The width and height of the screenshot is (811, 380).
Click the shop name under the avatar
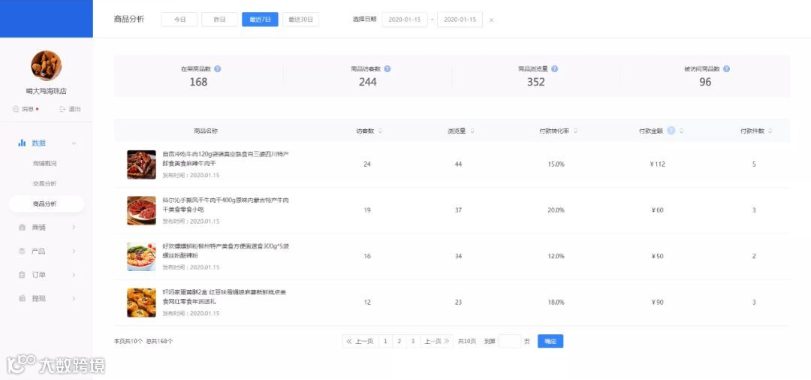point(46,91)
